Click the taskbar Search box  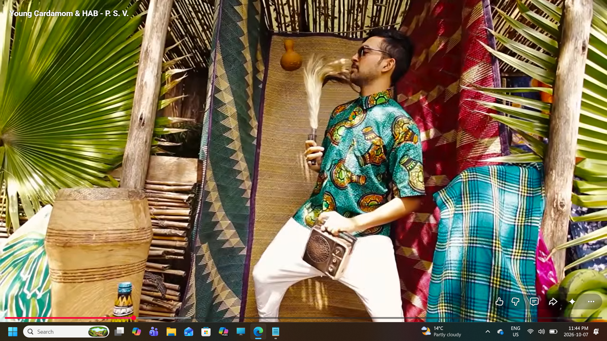coord(66,332)
